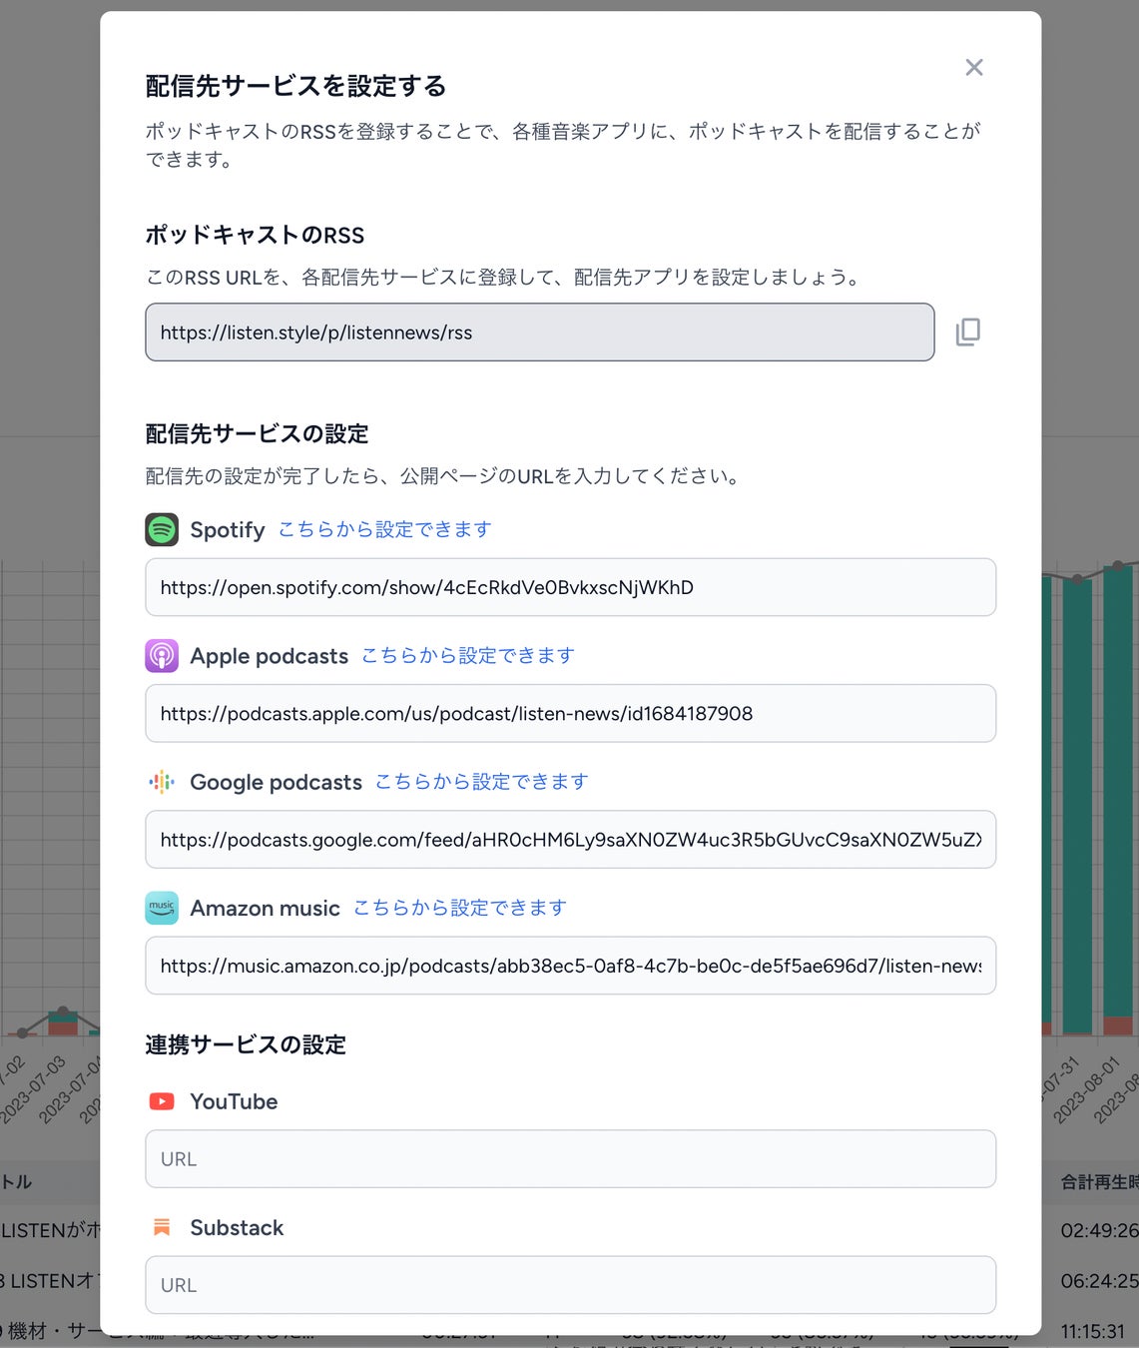This screenshot has width=1139, height=1348.
Task: Click the 合計再生 column header behind dialog
Action: (1099, 1181)
